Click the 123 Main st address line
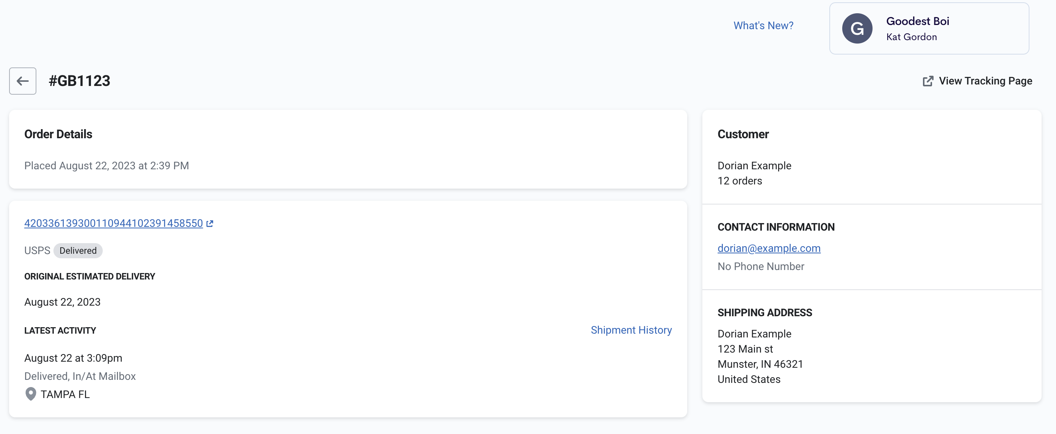Viewport: 1056px width, 434px height. click(x=745, y=349)
